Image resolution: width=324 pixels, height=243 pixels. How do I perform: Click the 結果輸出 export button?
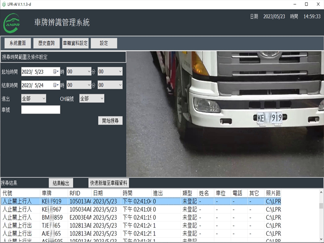61,183
